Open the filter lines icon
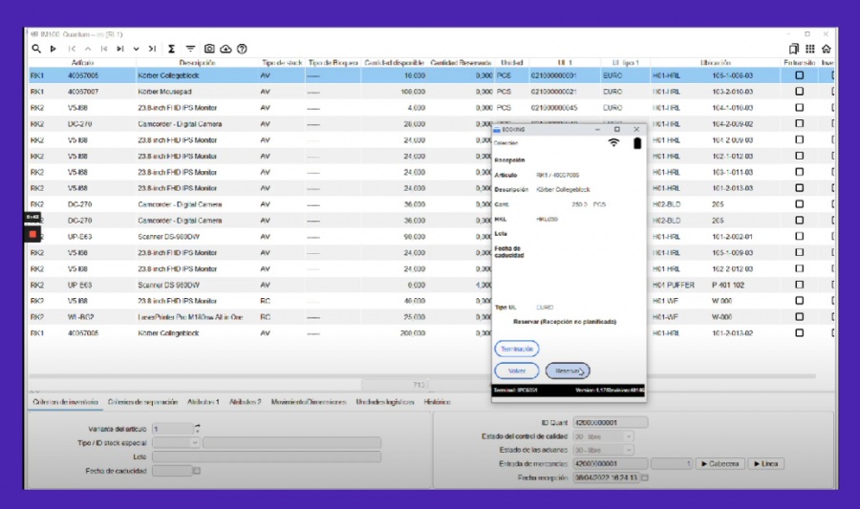 (x=190, y=49)
